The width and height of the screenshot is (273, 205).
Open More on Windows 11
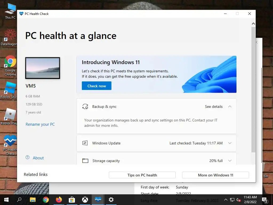[215, 175]
